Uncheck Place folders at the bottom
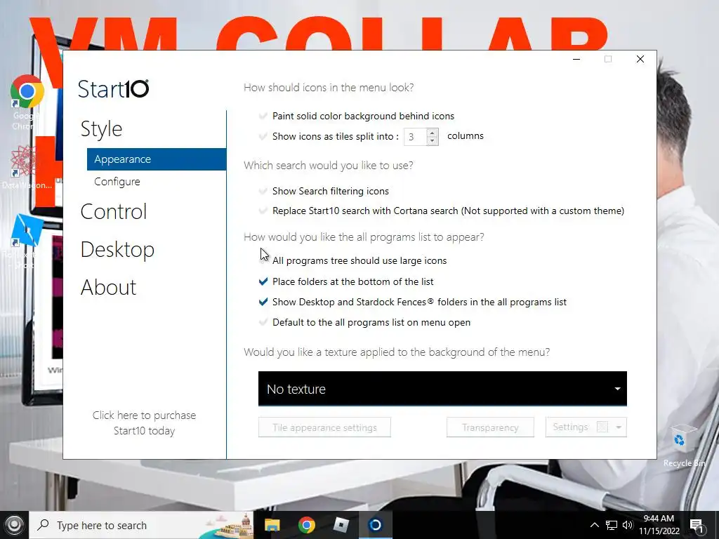The width and height of the screenshot is (719, 539). (x=263, y=281)
